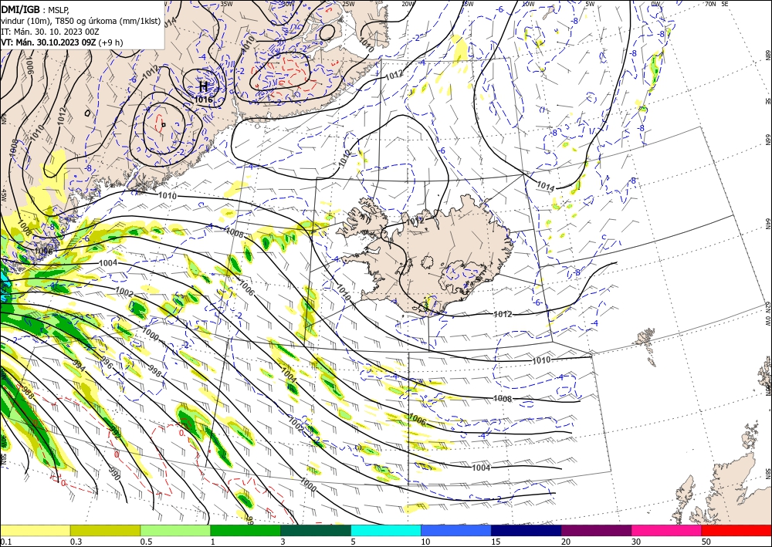Click the medium green 1–3 legend swatch
Viewport: 772px width, 547px height.
tap(245, 530)
